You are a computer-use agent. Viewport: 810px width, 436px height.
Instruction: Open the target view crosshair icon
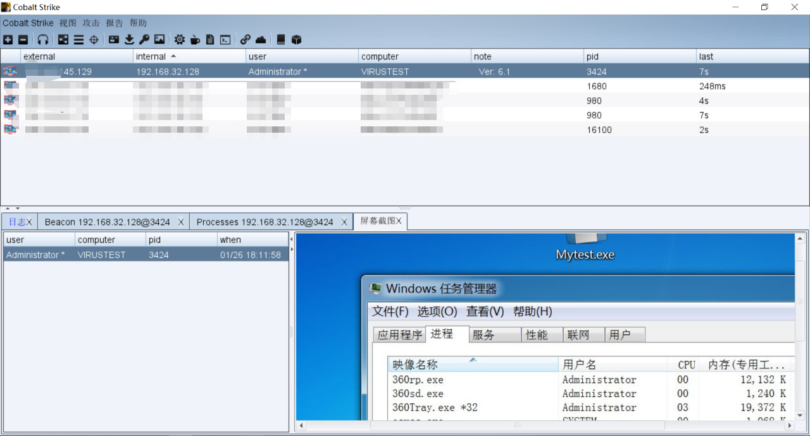click(x=94, y=40)
